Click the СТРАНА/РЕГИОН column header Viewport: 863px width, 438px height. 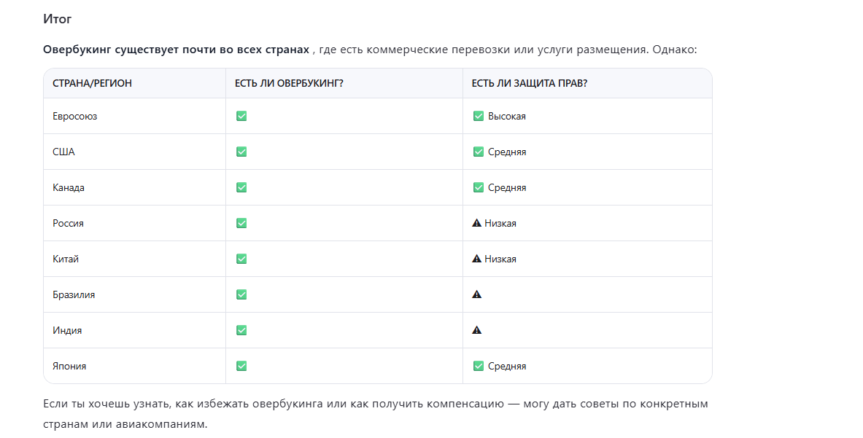tap(92, 83)
